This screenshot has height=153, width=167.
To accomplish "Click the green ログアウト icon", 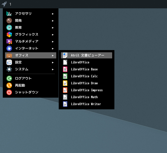I will (x=9, y=78).
